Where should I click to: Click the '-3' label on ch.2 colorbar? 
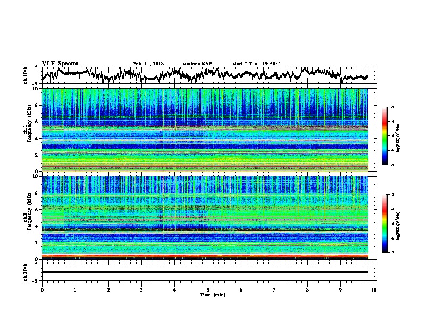392,195
